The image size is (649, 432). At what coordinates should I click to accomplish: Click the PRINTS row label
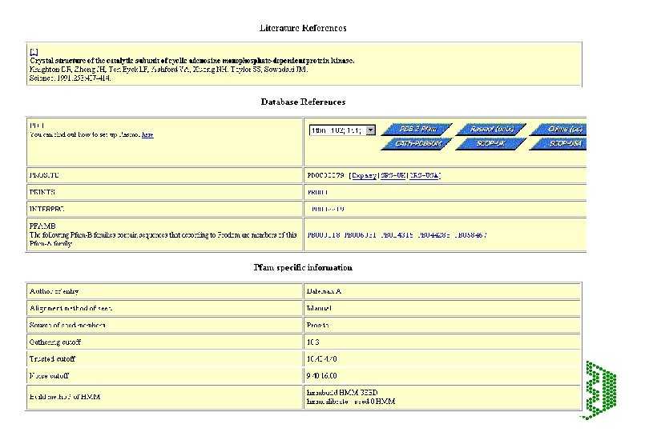point(42,192)
